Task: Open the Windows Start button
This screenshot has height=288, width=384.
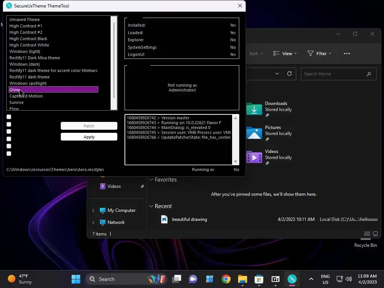Action: coord(76,279)
